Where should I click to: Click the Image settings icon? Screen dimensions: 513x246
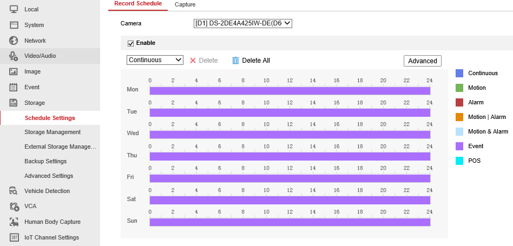tap(14, 71)
